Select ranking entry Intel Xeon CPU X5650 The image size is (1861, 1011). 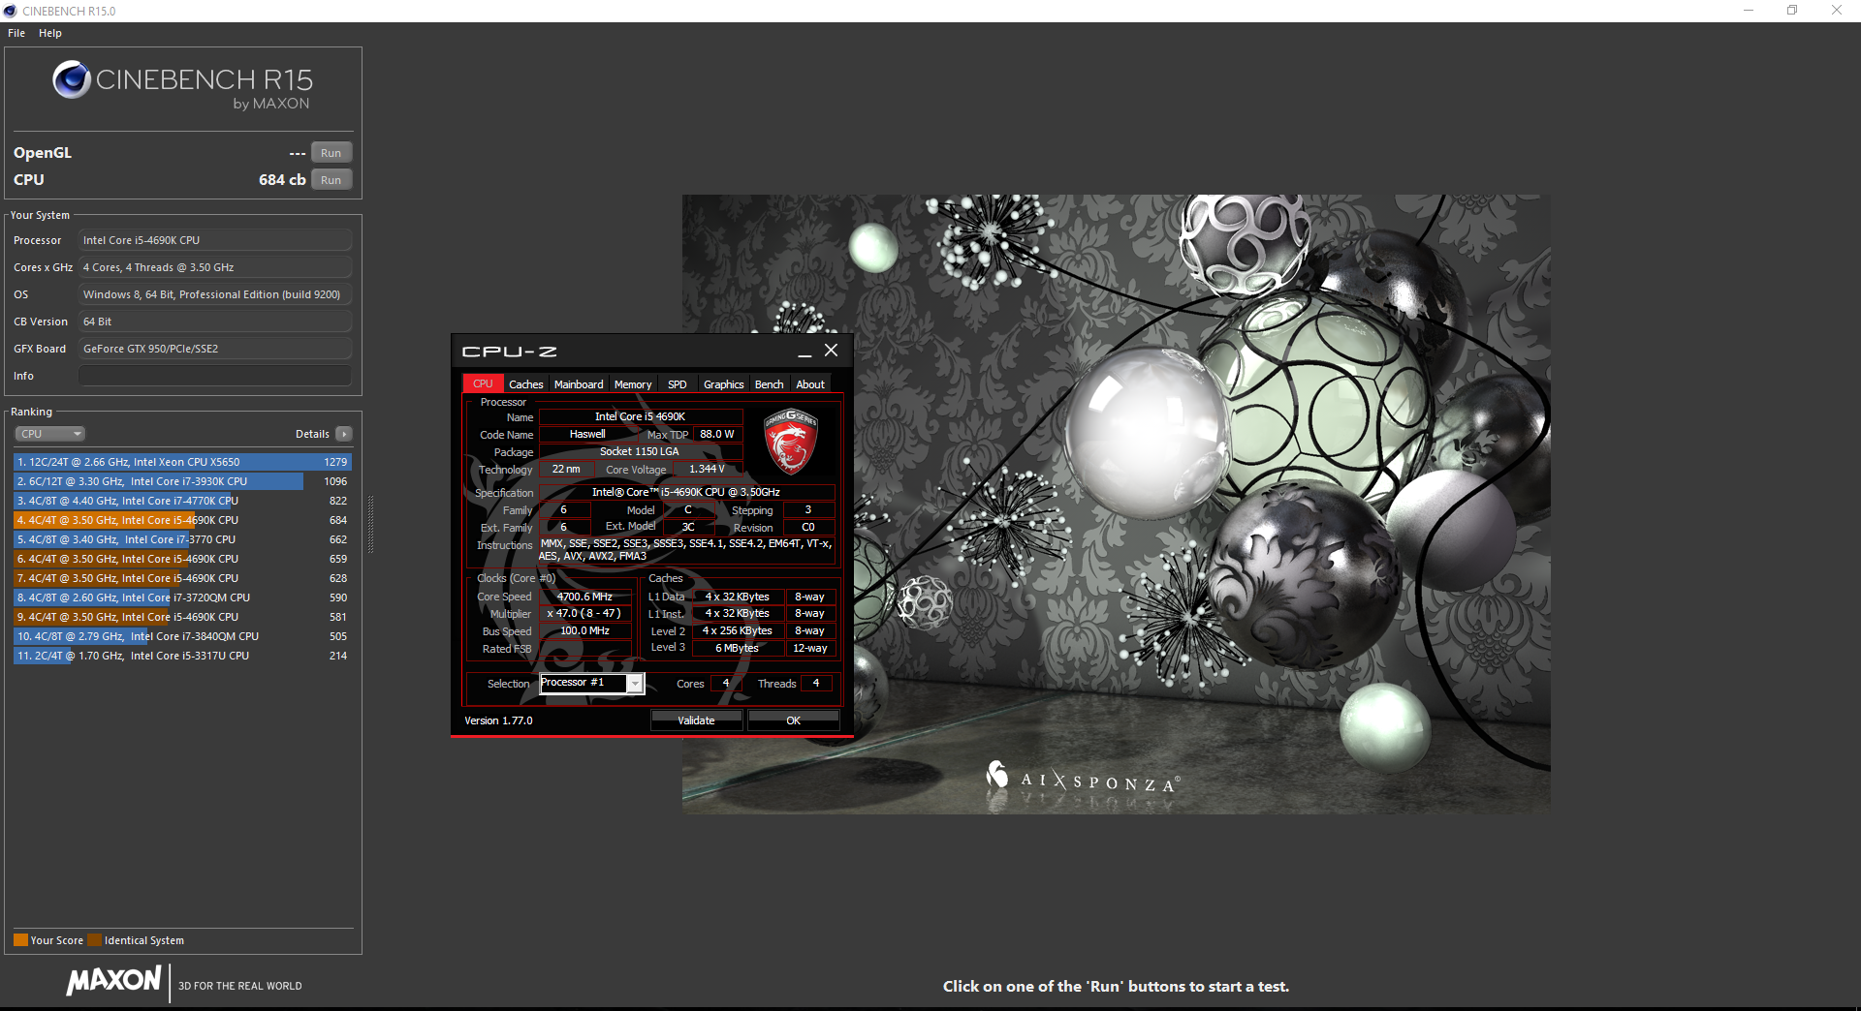[x=182, y=462]
